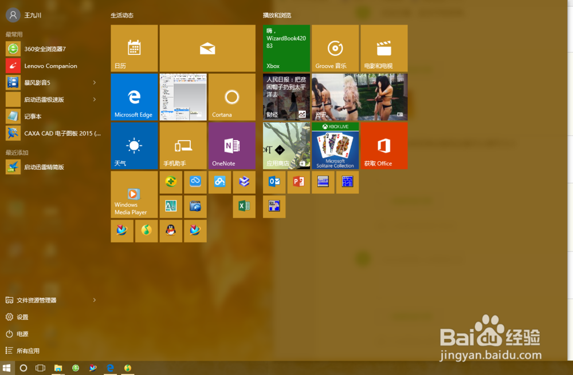Open Task View on the taskbar
573x375 pixels.
tap(40, 368)
